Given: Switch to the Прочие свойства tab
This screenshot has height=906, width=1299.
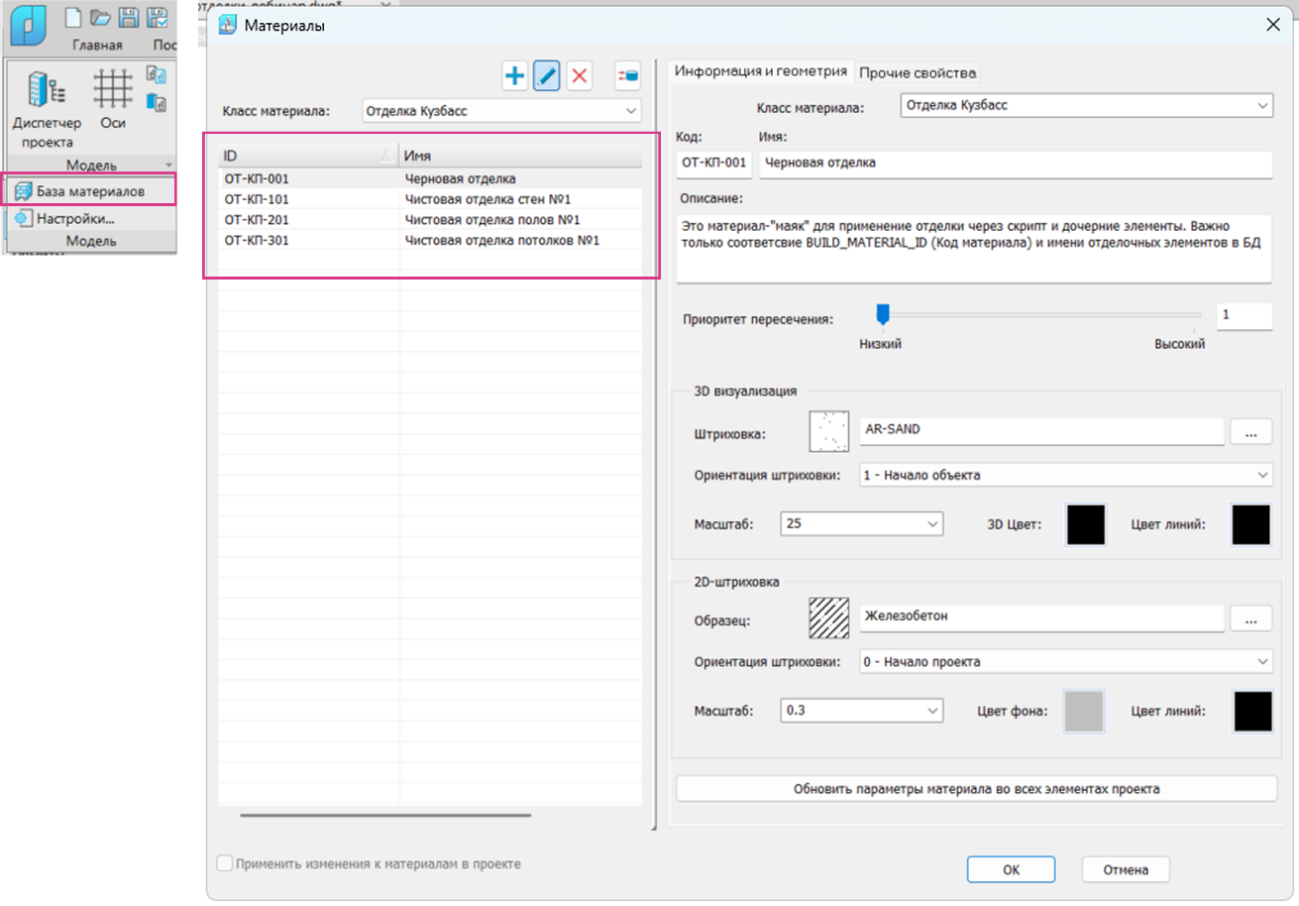Looking at the screenshot, I should 919,72.
